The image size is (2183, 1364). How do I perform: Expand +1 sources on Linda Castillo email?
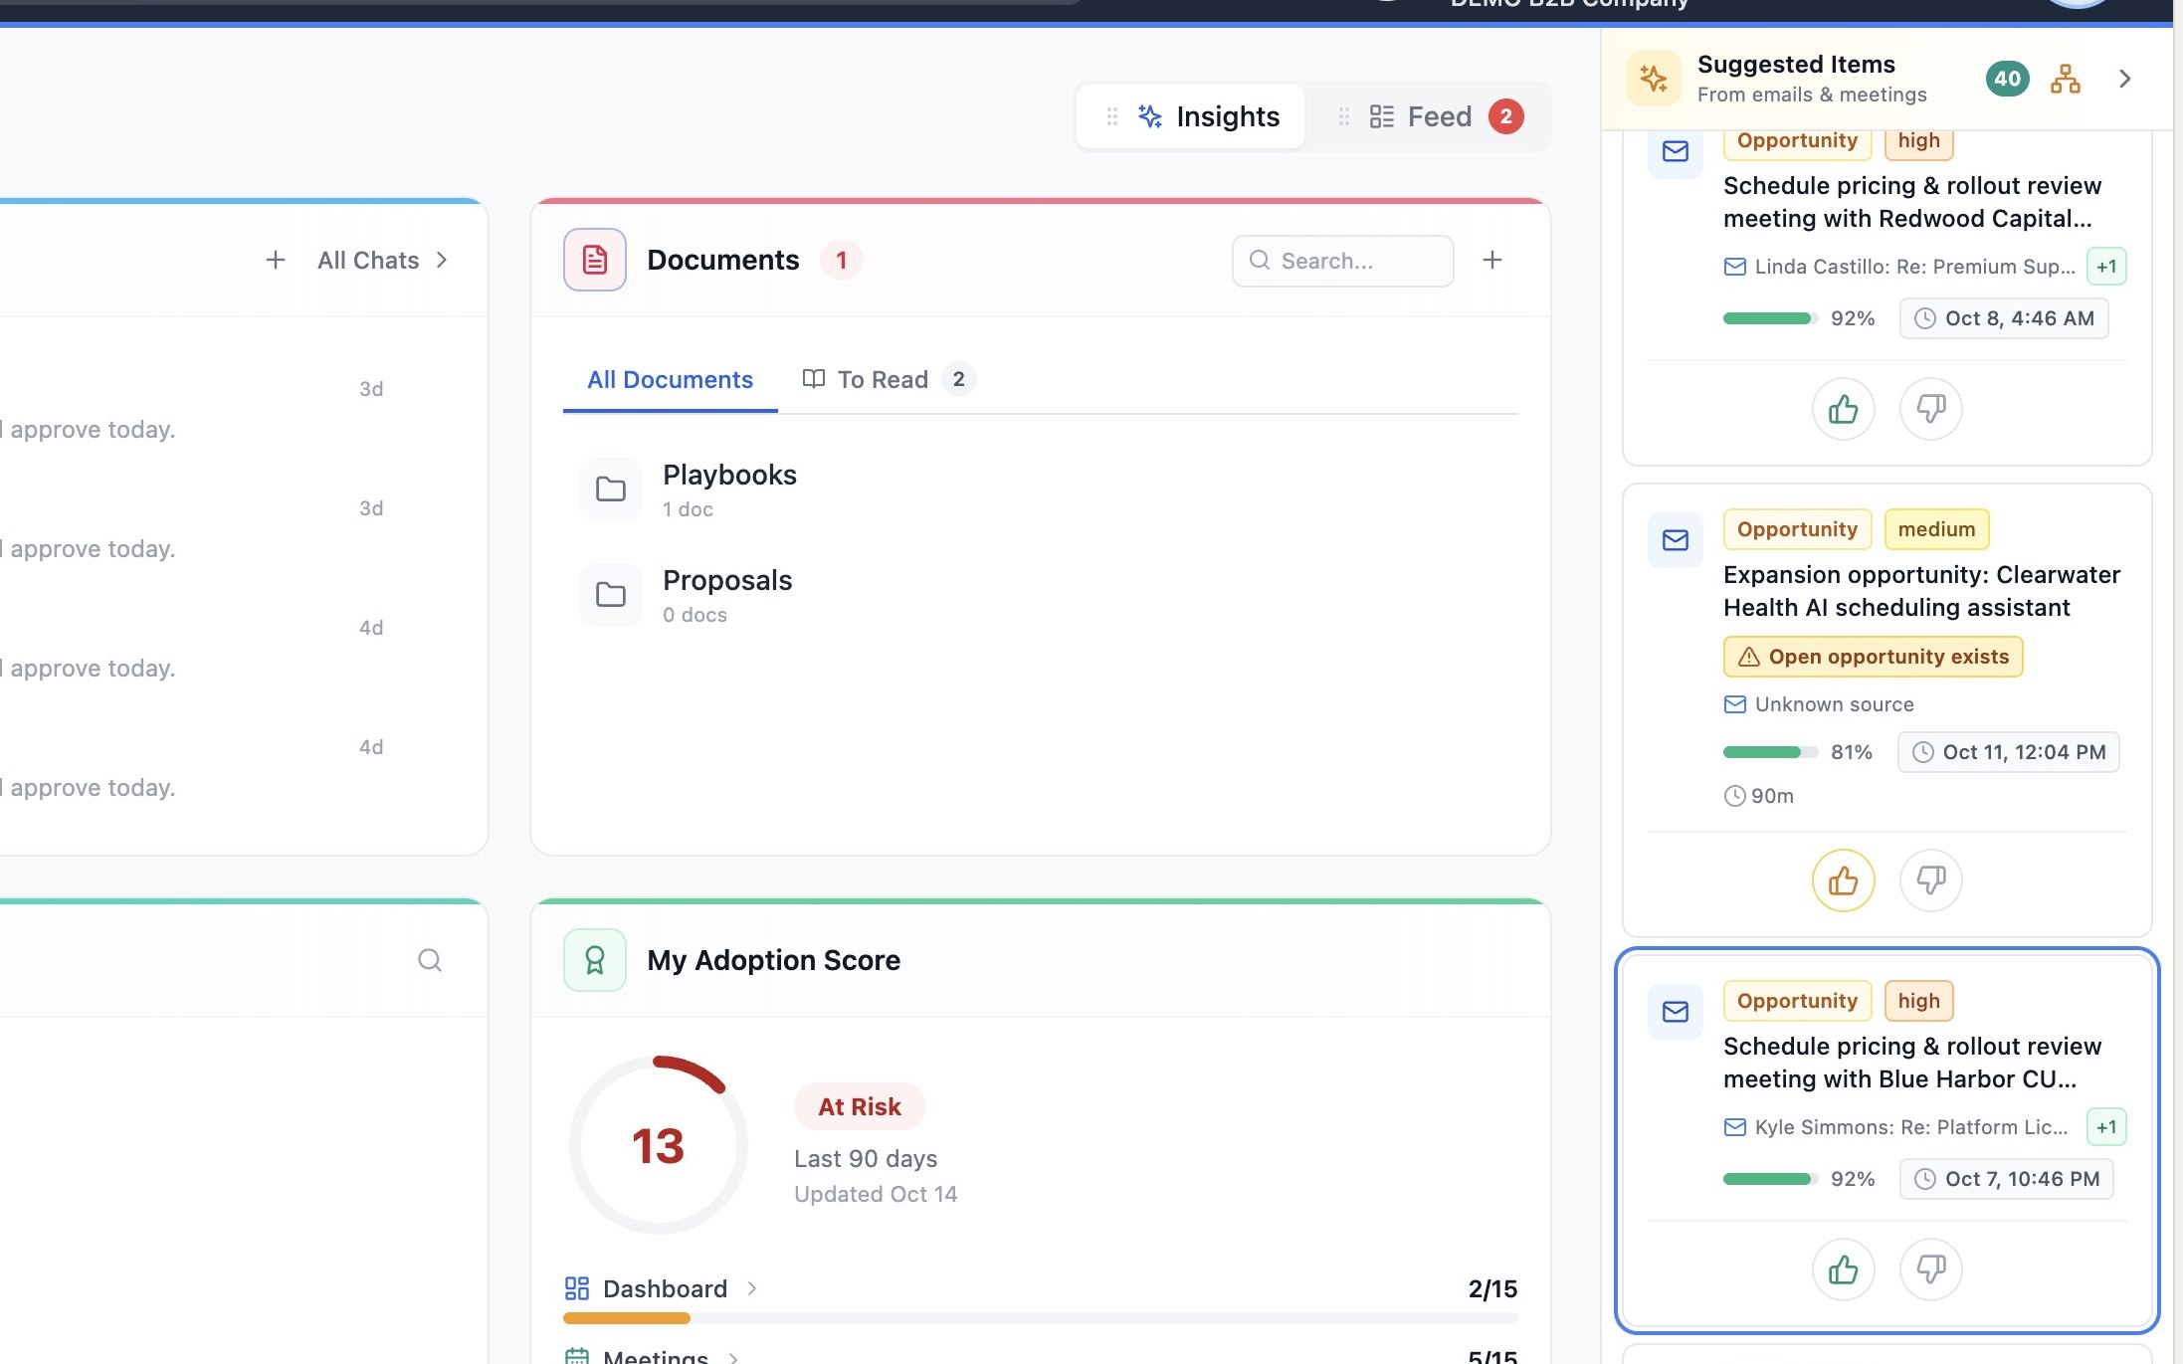[x=2106, y=267]
